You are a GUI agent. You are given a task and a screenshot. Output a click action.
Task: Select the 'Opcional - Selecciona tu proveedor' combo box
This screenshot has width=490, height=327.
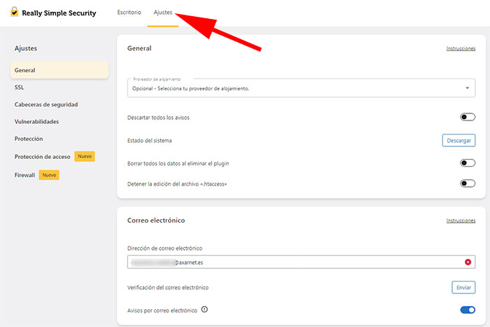(301, 88)
